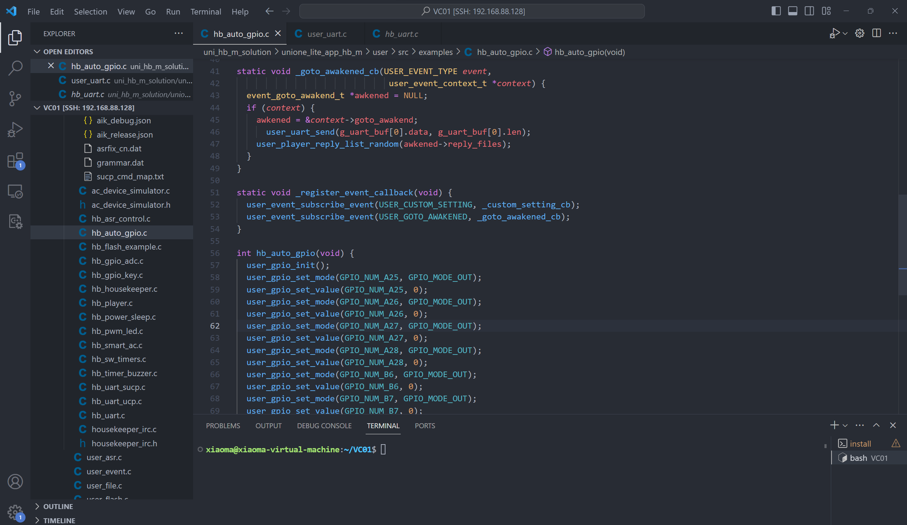Go forward in navigation history
The width and height of the screenshot is (907, 525).
(286, 12)
